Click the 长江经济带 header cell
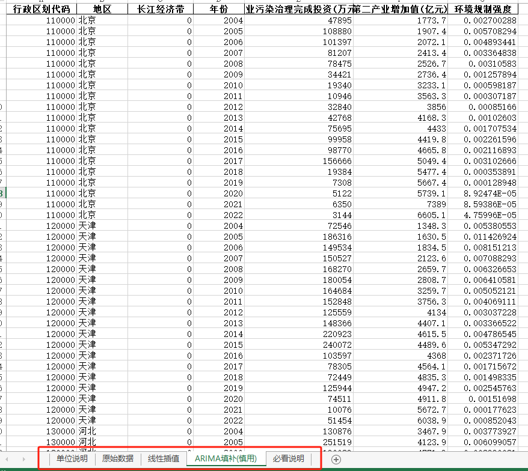This screenshot has width=528, height=471. [x=161, y=9]
